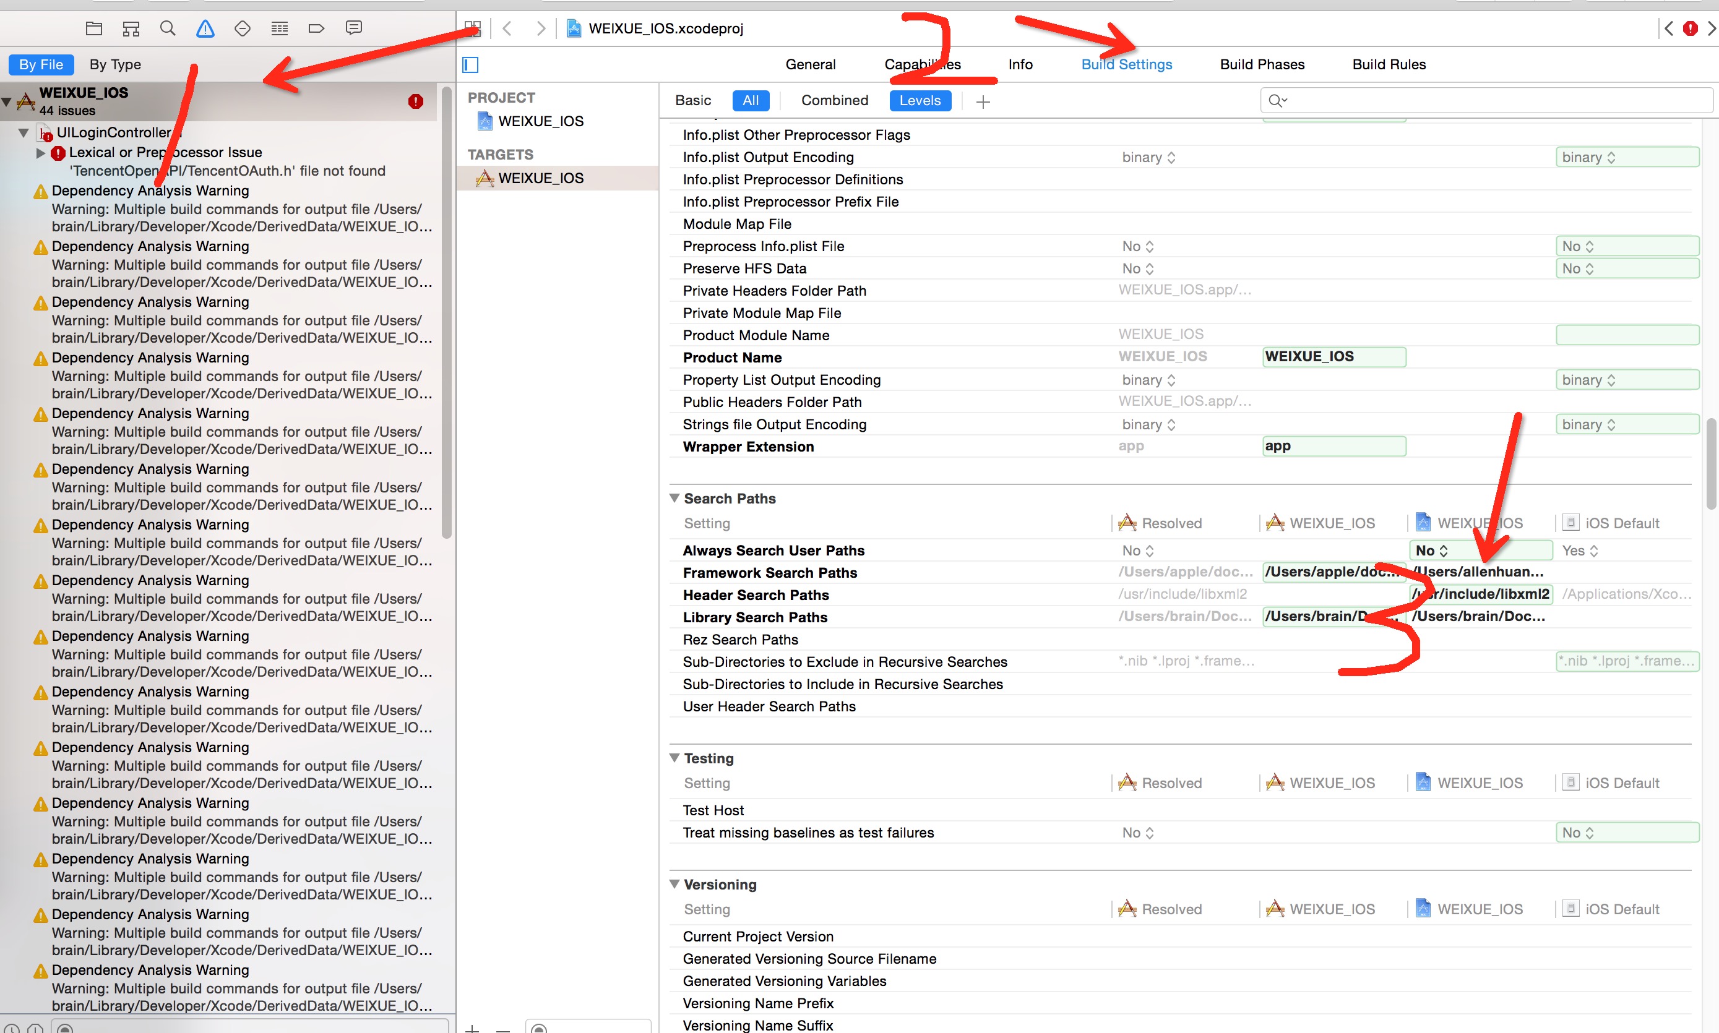Click the filter icon at issue navigator bottom

(66, 1028)
